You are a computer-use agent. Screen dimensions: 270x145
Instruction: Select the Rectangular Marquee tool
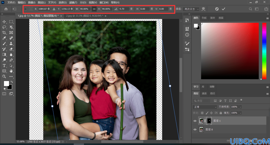11,22
